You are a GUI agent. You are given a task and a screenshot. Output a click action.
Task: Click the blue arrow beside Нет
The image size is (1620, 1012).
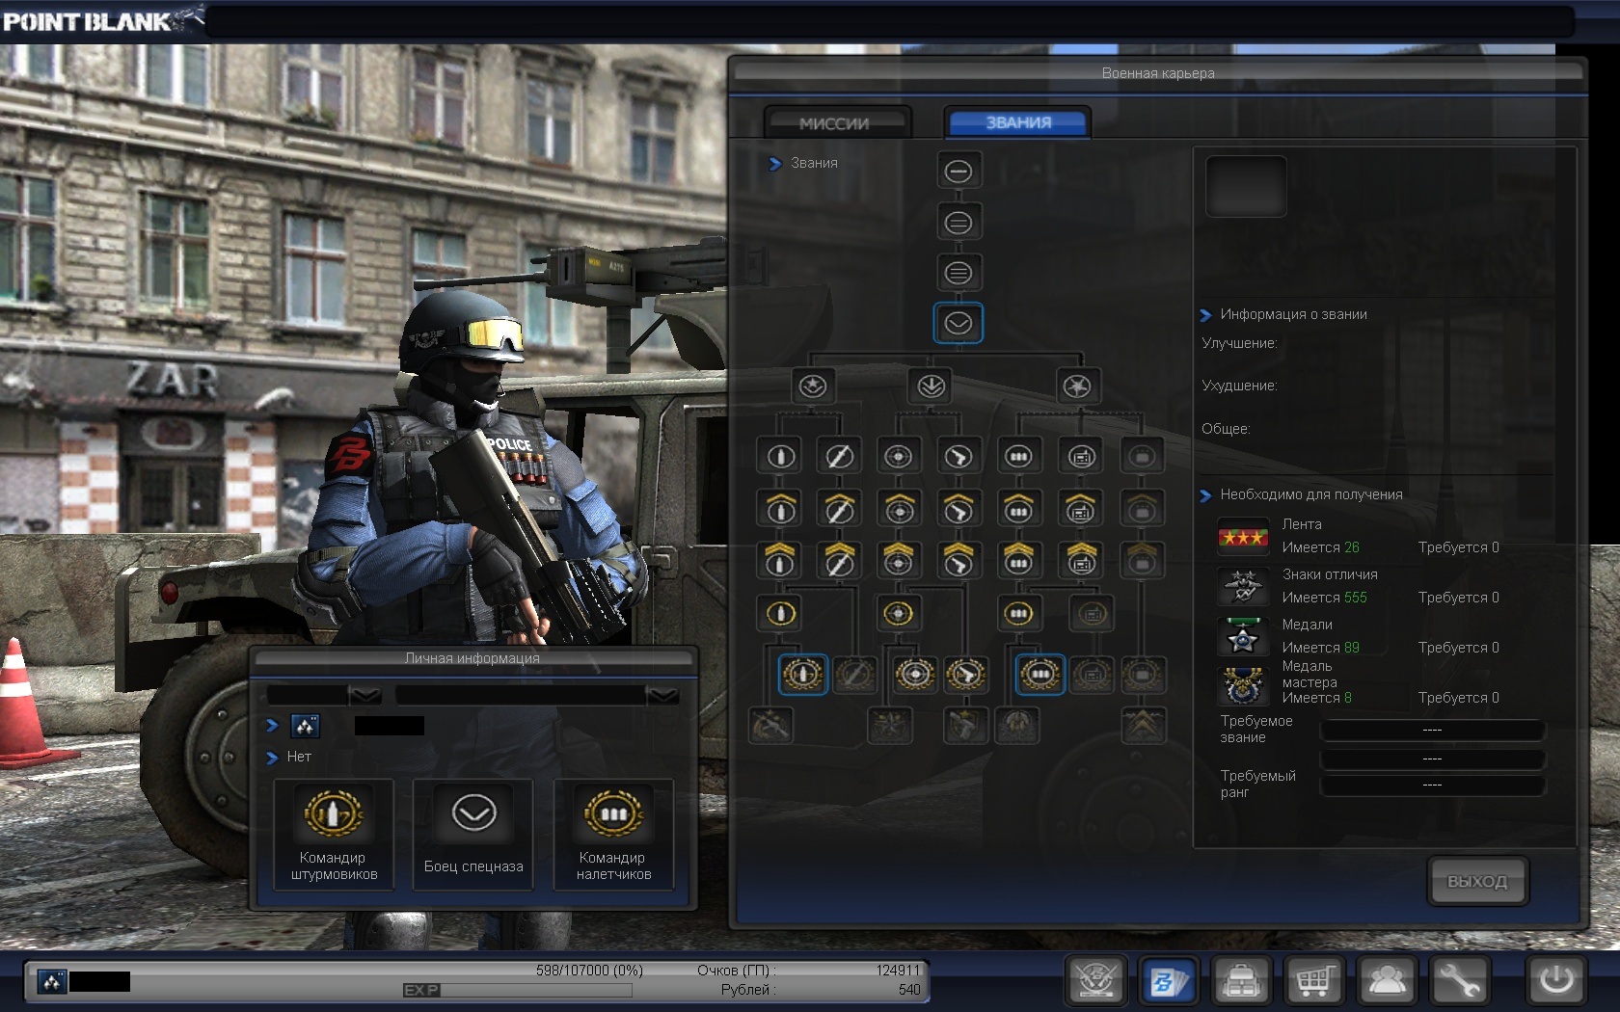tap(272, 758)
